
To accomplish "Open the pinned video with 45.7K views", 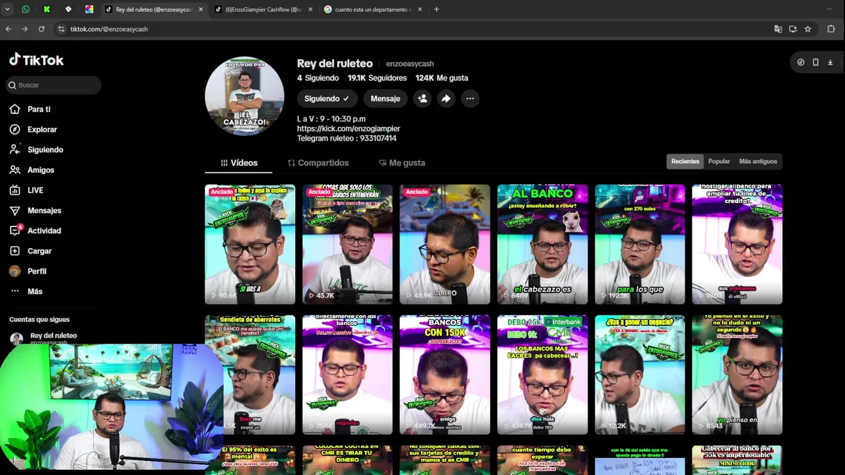I will pyautogui.click(x=347, y=244).
